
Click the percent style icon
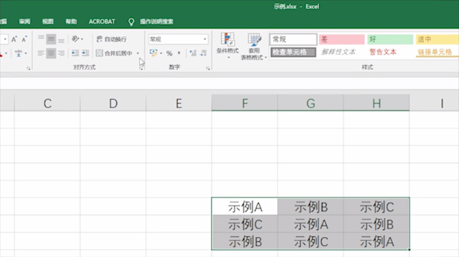169,53
